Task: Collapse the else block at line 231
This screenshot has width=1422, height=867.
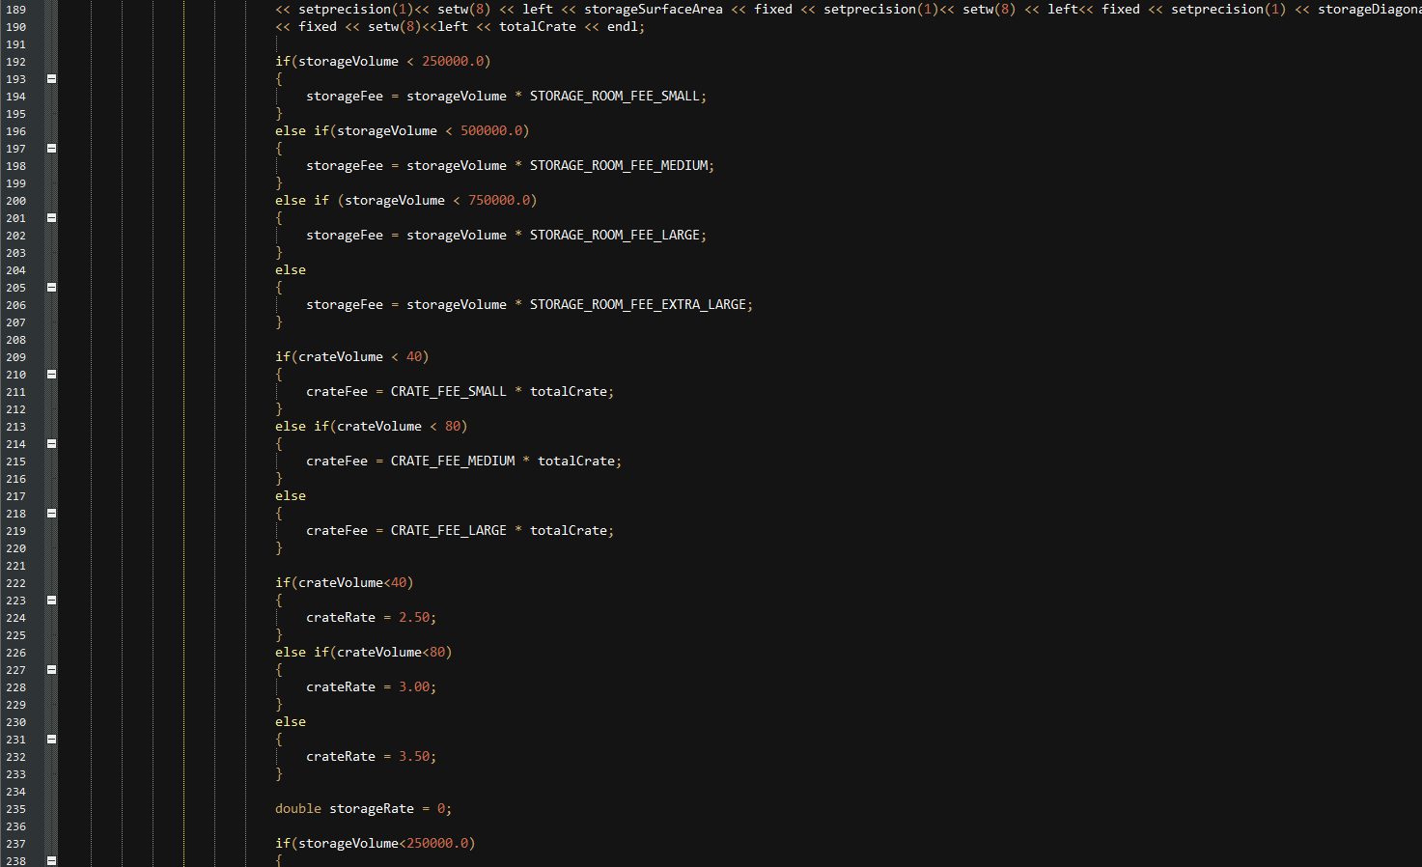Action: 51,739
